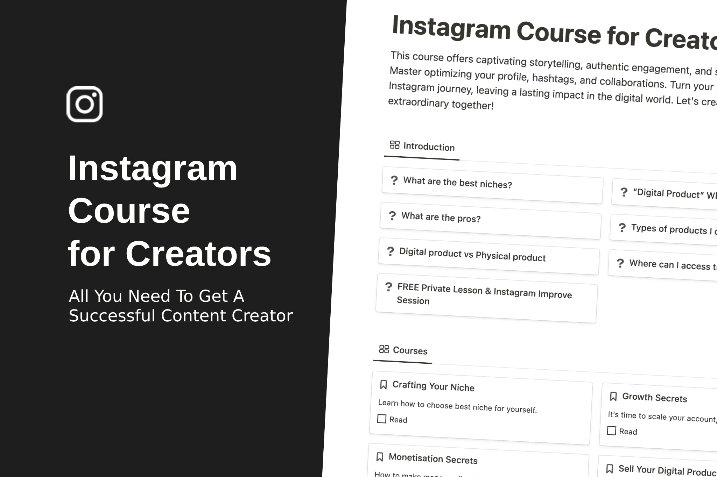The height and width of the screenshot is (477, 717).
Task: Click the question mark icon on What are the best niches
Action: 393,183
